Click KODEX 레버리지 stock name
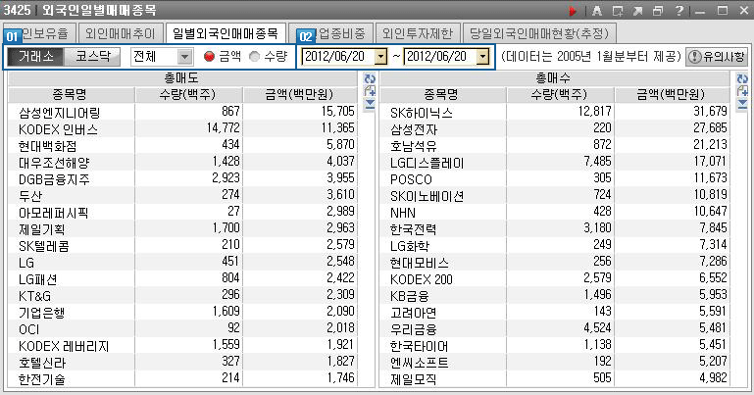 (x=64, y=346)
